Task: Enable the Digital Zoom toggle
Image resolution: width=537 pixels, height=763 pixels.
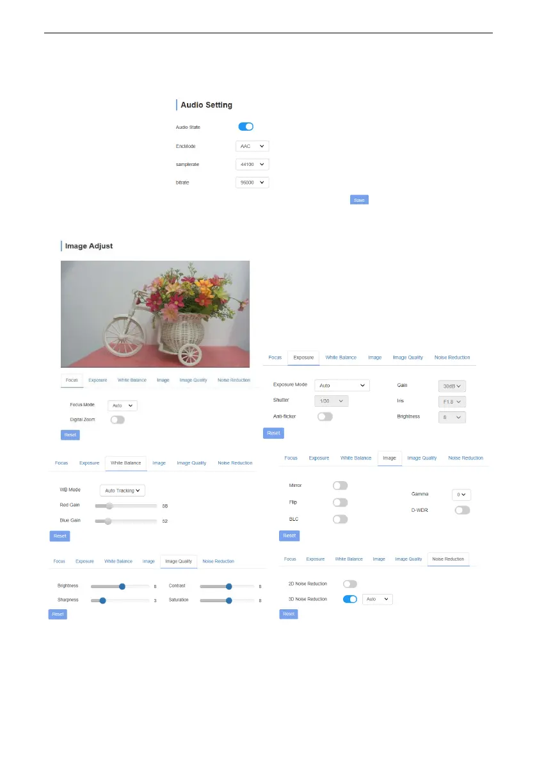Action: [117, 420]
